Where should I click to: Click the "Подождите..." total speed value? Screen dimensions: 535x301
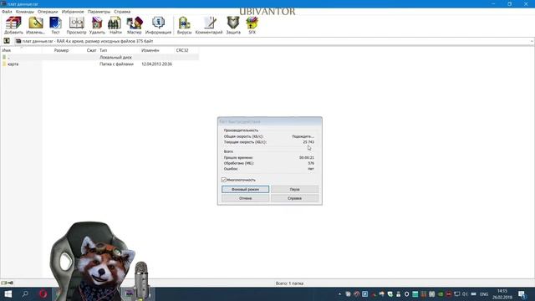(x=303, y=136)
